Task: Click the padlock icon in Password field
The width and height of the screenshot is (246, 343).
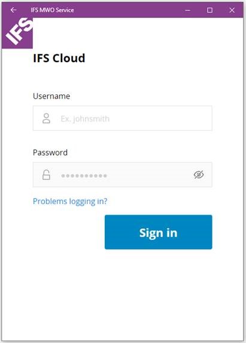Action: [x=46, y=175]
